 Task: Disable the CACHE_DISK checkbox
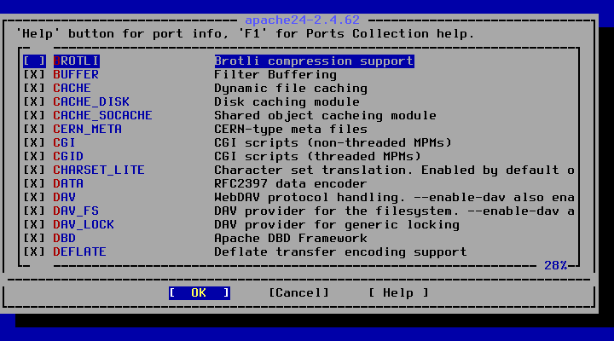coord(34,102)
